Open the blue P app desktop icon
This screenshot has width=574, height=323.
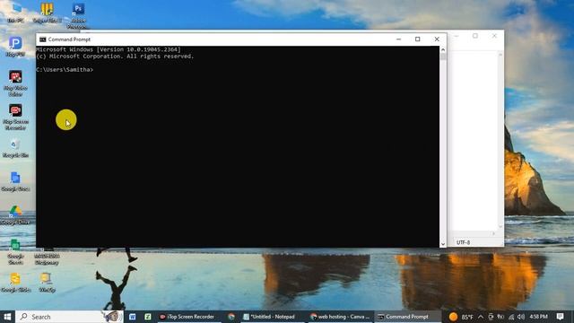[15, 46]
